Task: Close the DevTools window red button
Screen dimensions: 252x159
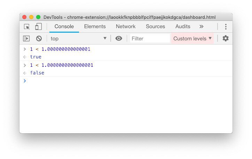Action: (x=24, y=17)
